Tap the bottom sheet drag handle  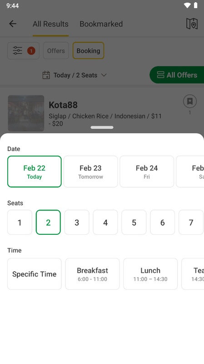(102, 127)
